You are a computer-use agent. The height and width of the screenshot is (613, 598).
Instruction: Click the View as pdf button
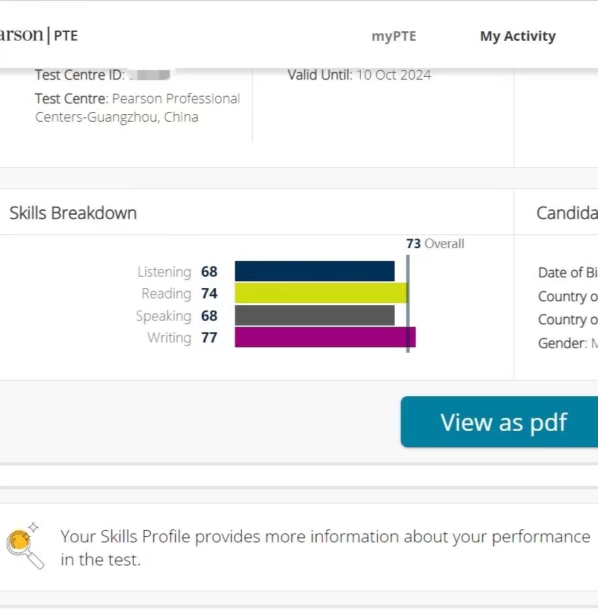pos(499,422)
